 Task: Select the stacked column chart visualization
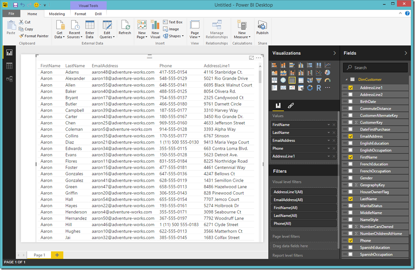point(283,65)
